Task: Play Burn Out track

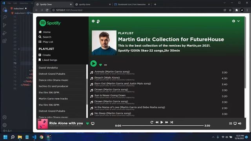Action: tap(123, 83)
